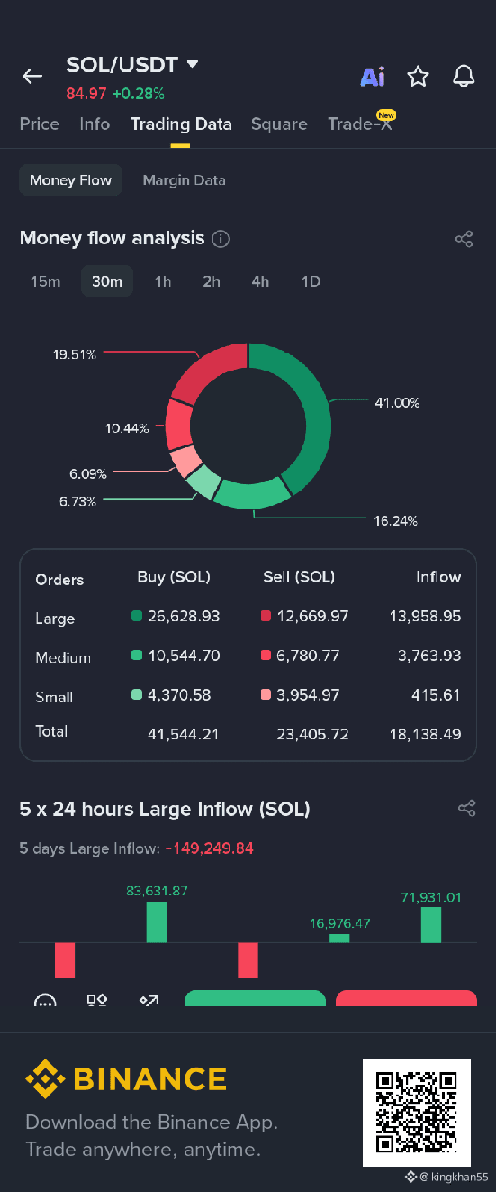Open the Square tab
The image size is (496, 1192).
pos(279,124)
